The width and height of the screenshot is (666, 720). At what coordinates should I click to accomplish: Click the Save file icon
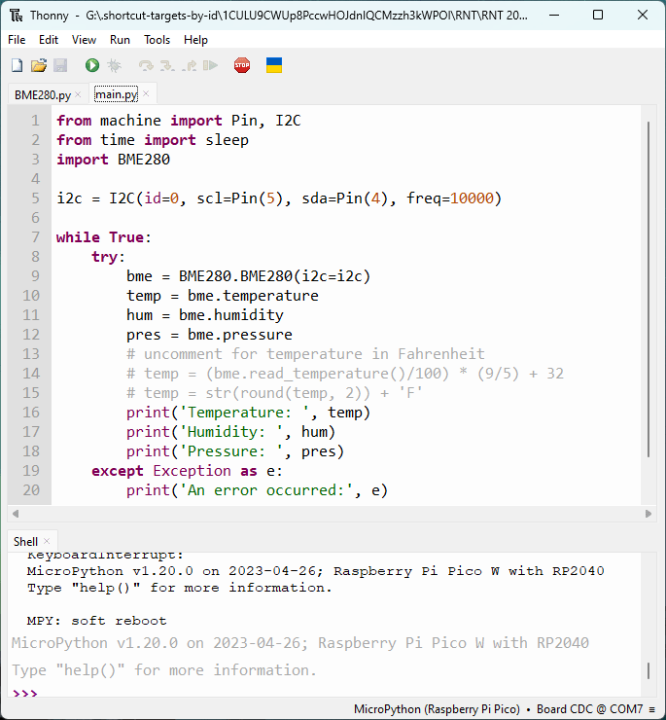tap(60, 65)
